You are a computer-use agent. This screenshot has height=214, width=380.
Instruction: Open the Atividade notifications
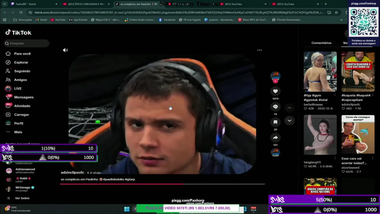(22, 106)
